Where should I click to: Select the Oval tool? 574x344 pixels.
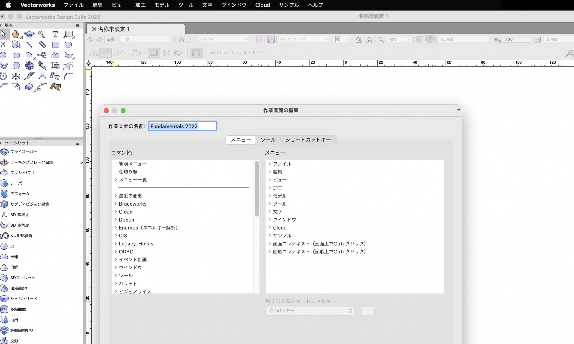(x=16, y=55)
